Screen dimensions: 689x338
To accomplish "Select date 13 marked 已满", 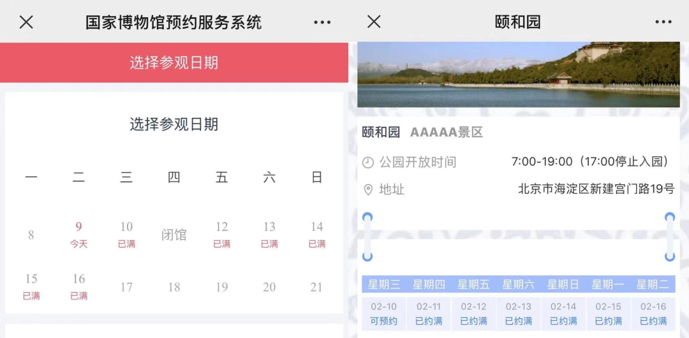I will tap(269, 235).
